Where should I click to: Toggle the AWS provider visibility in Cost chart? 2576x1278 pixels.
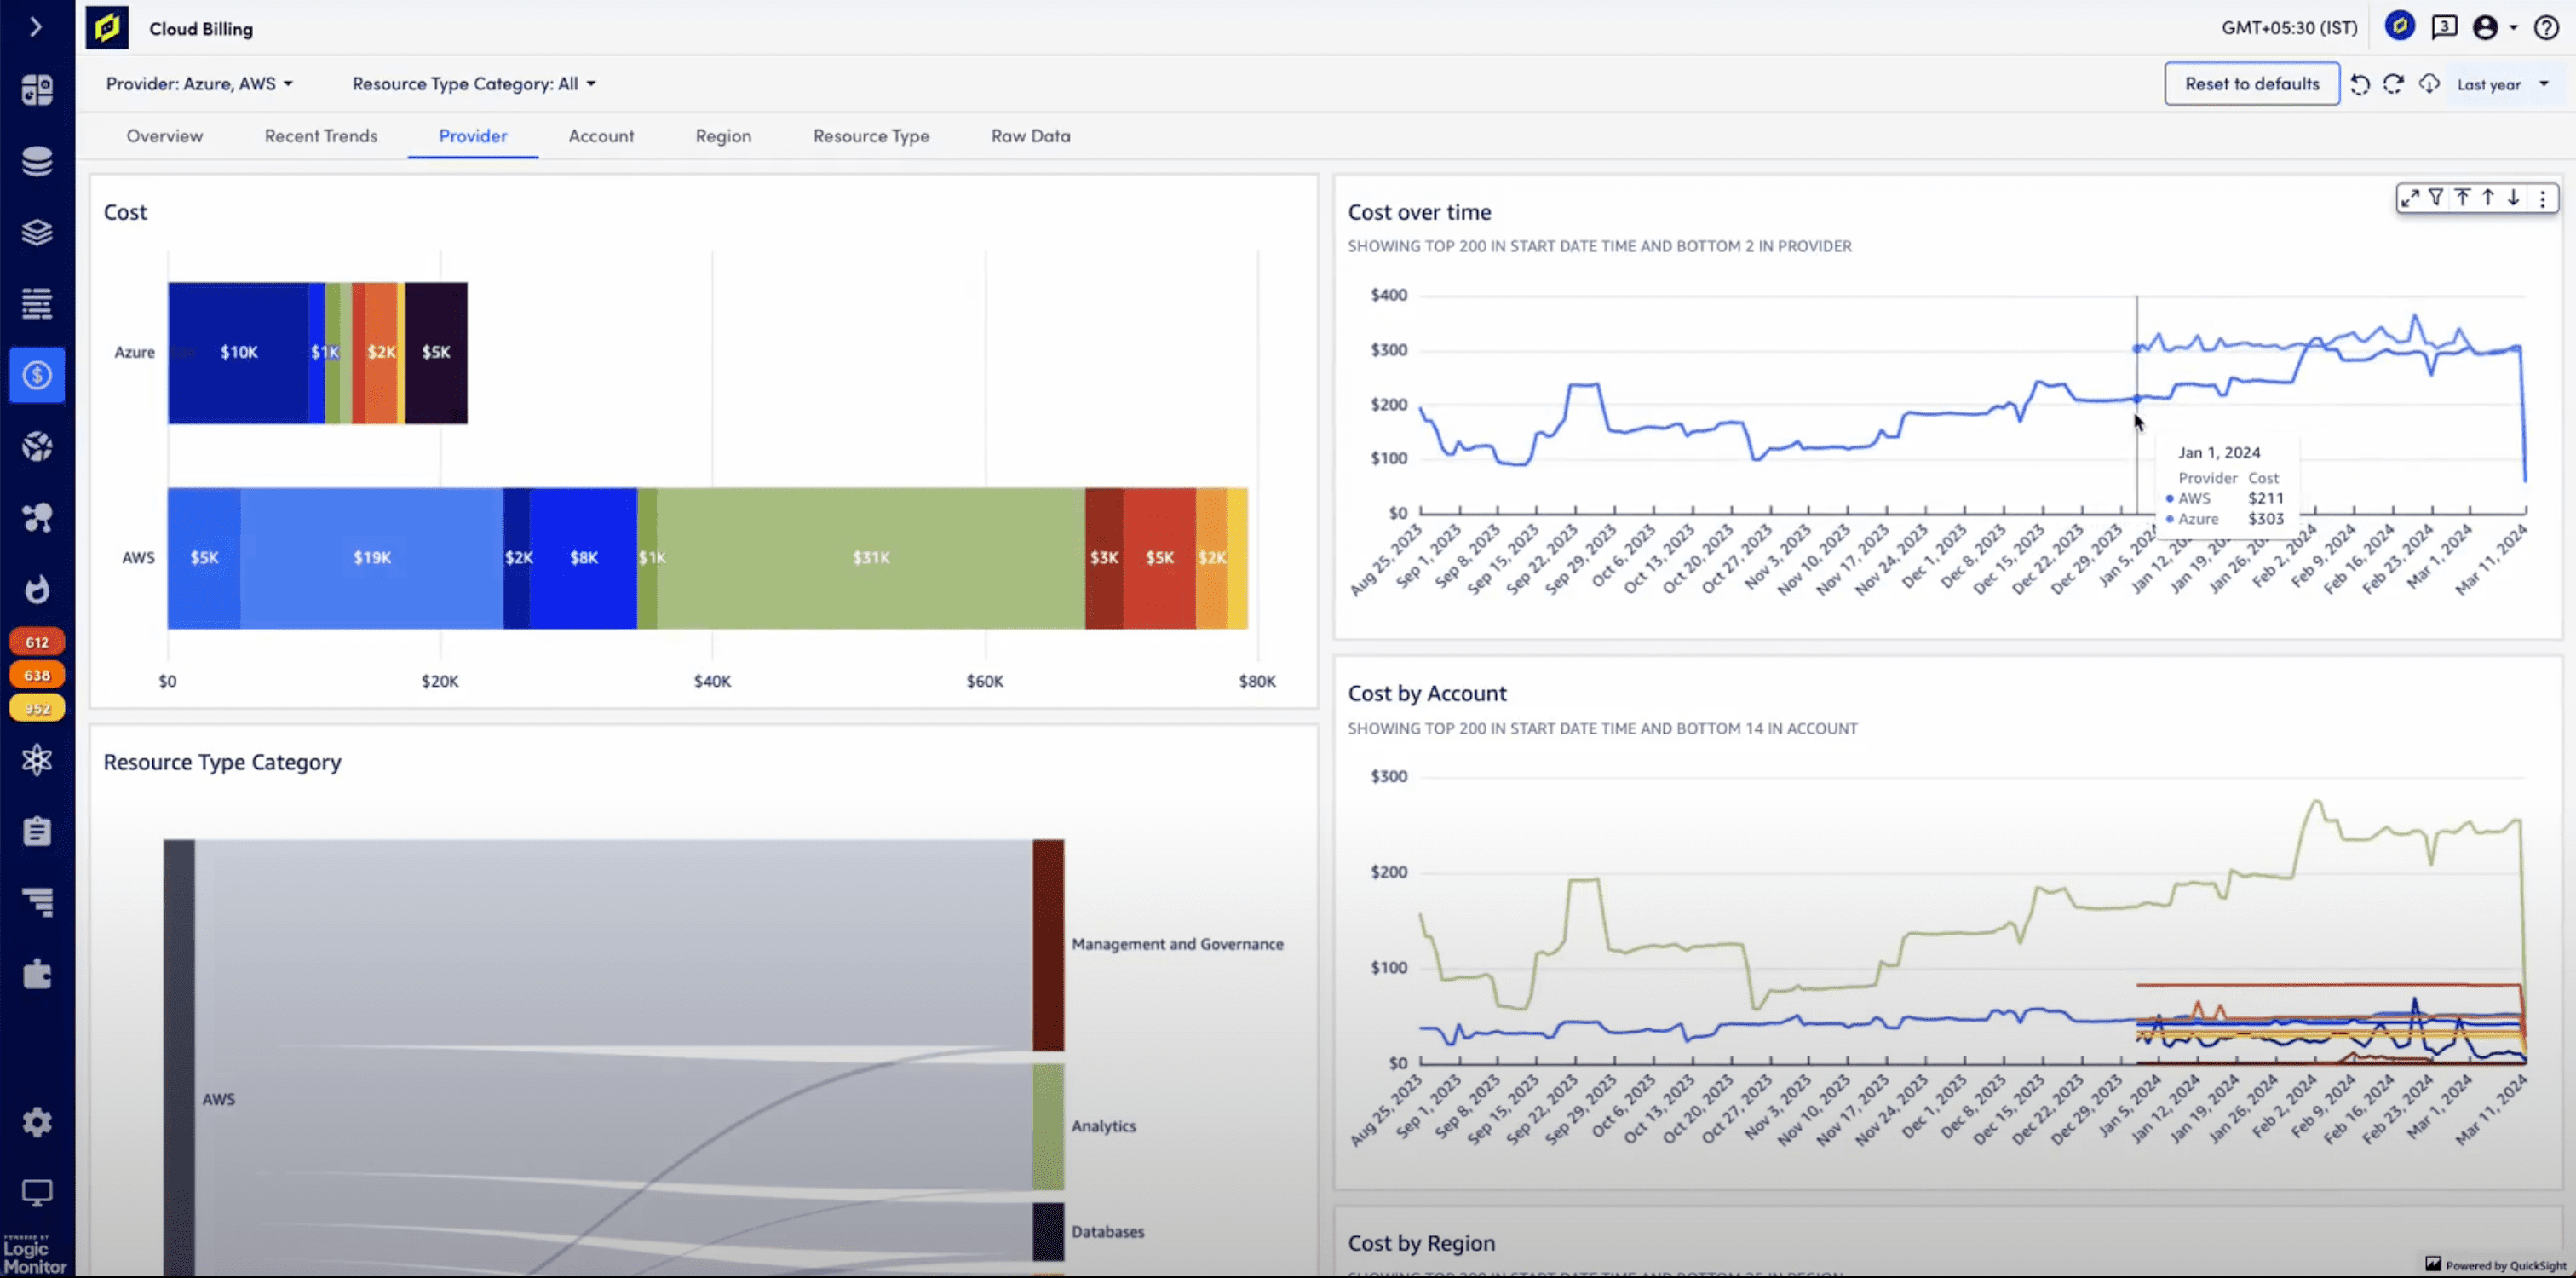[138, 557]
